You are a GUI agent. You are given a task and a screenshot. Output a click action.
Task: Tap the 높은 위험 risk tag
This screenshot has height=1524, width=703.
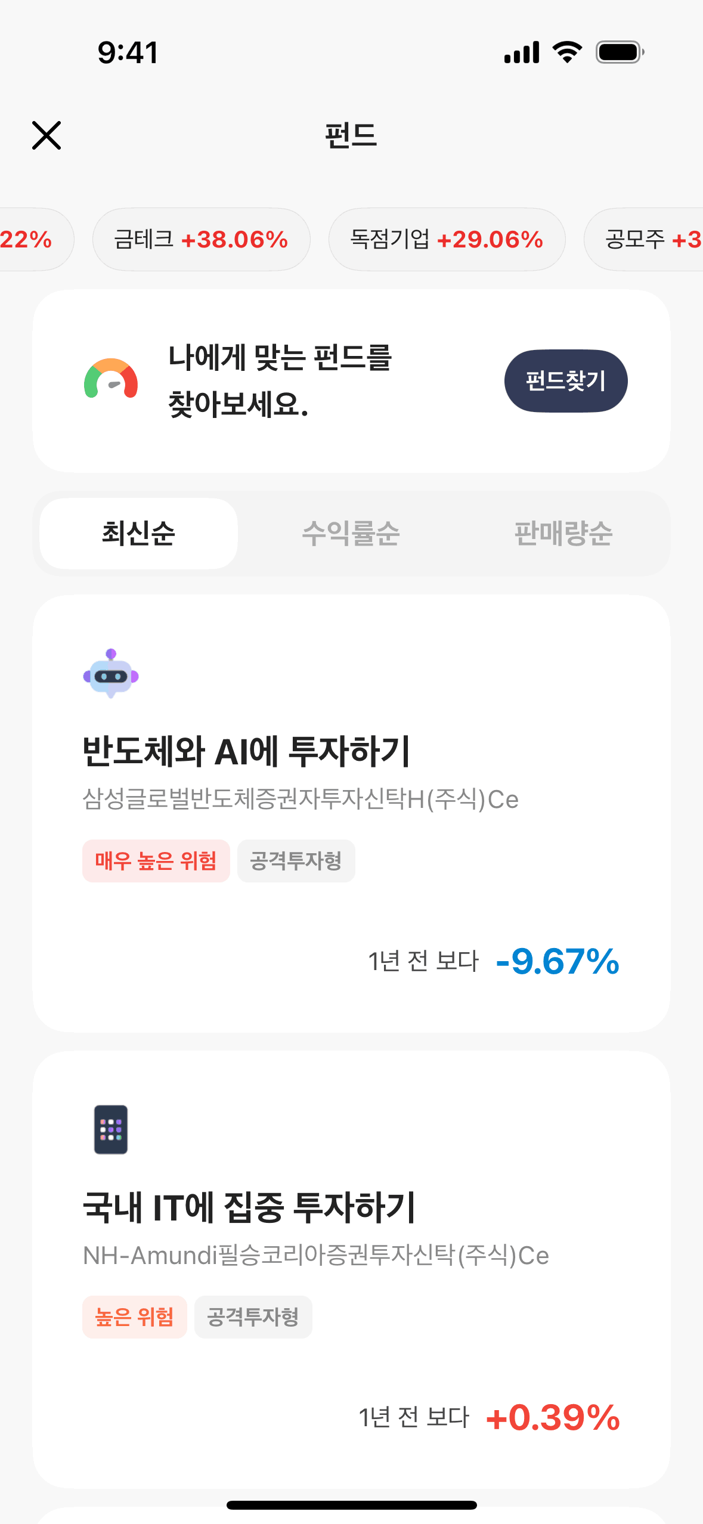coord(134,1317)
